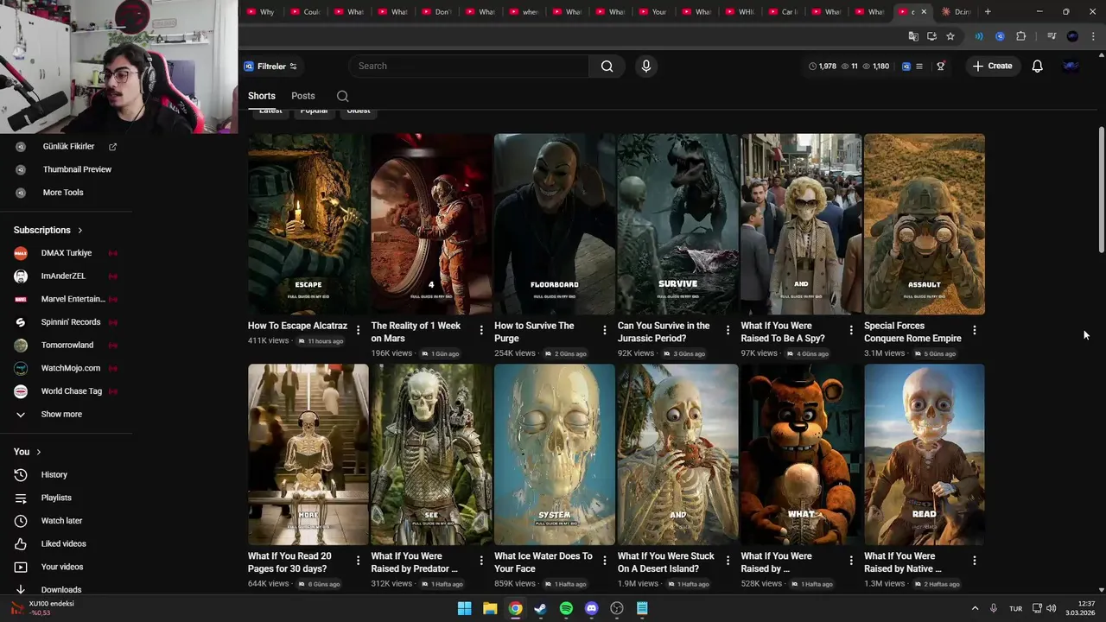Open the Stuck On A Desert Island thumbnail
Image resolution: width=1106 pixels, height=622 pixels.
(677, 454)
